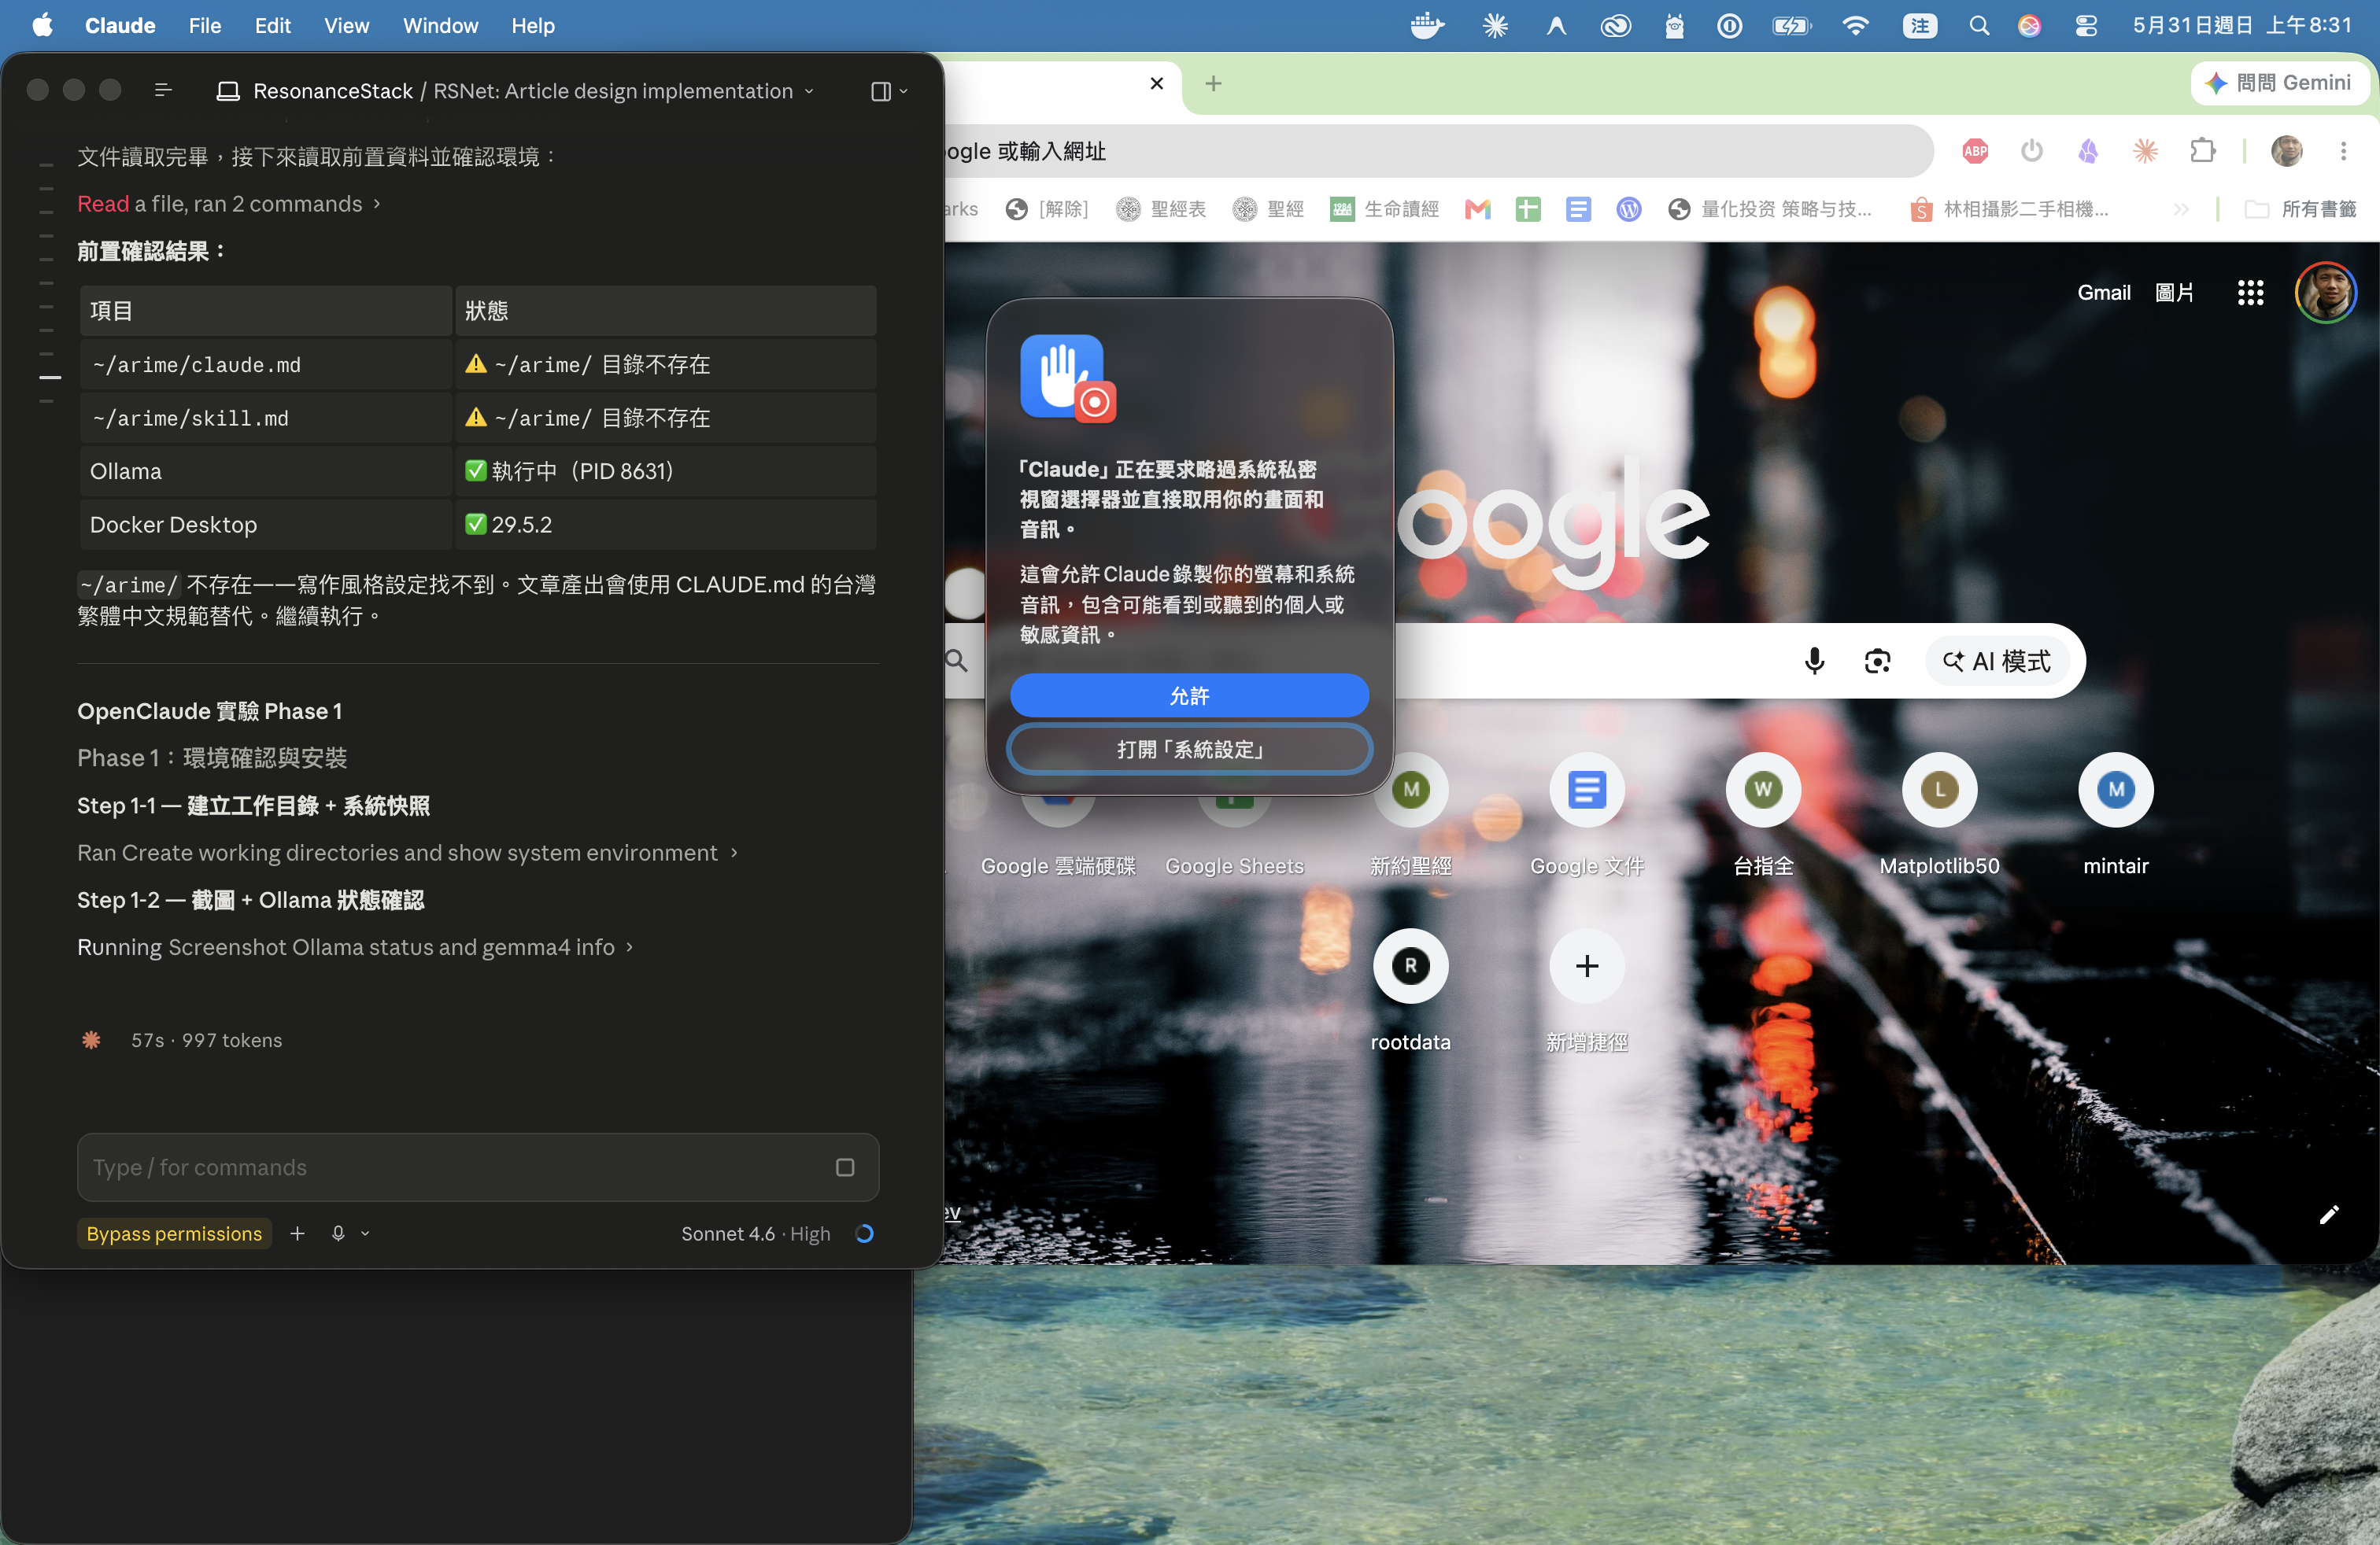Open the rootdata shortcut
The width and height of the screenshot is (2380, 1545).
1410,991
